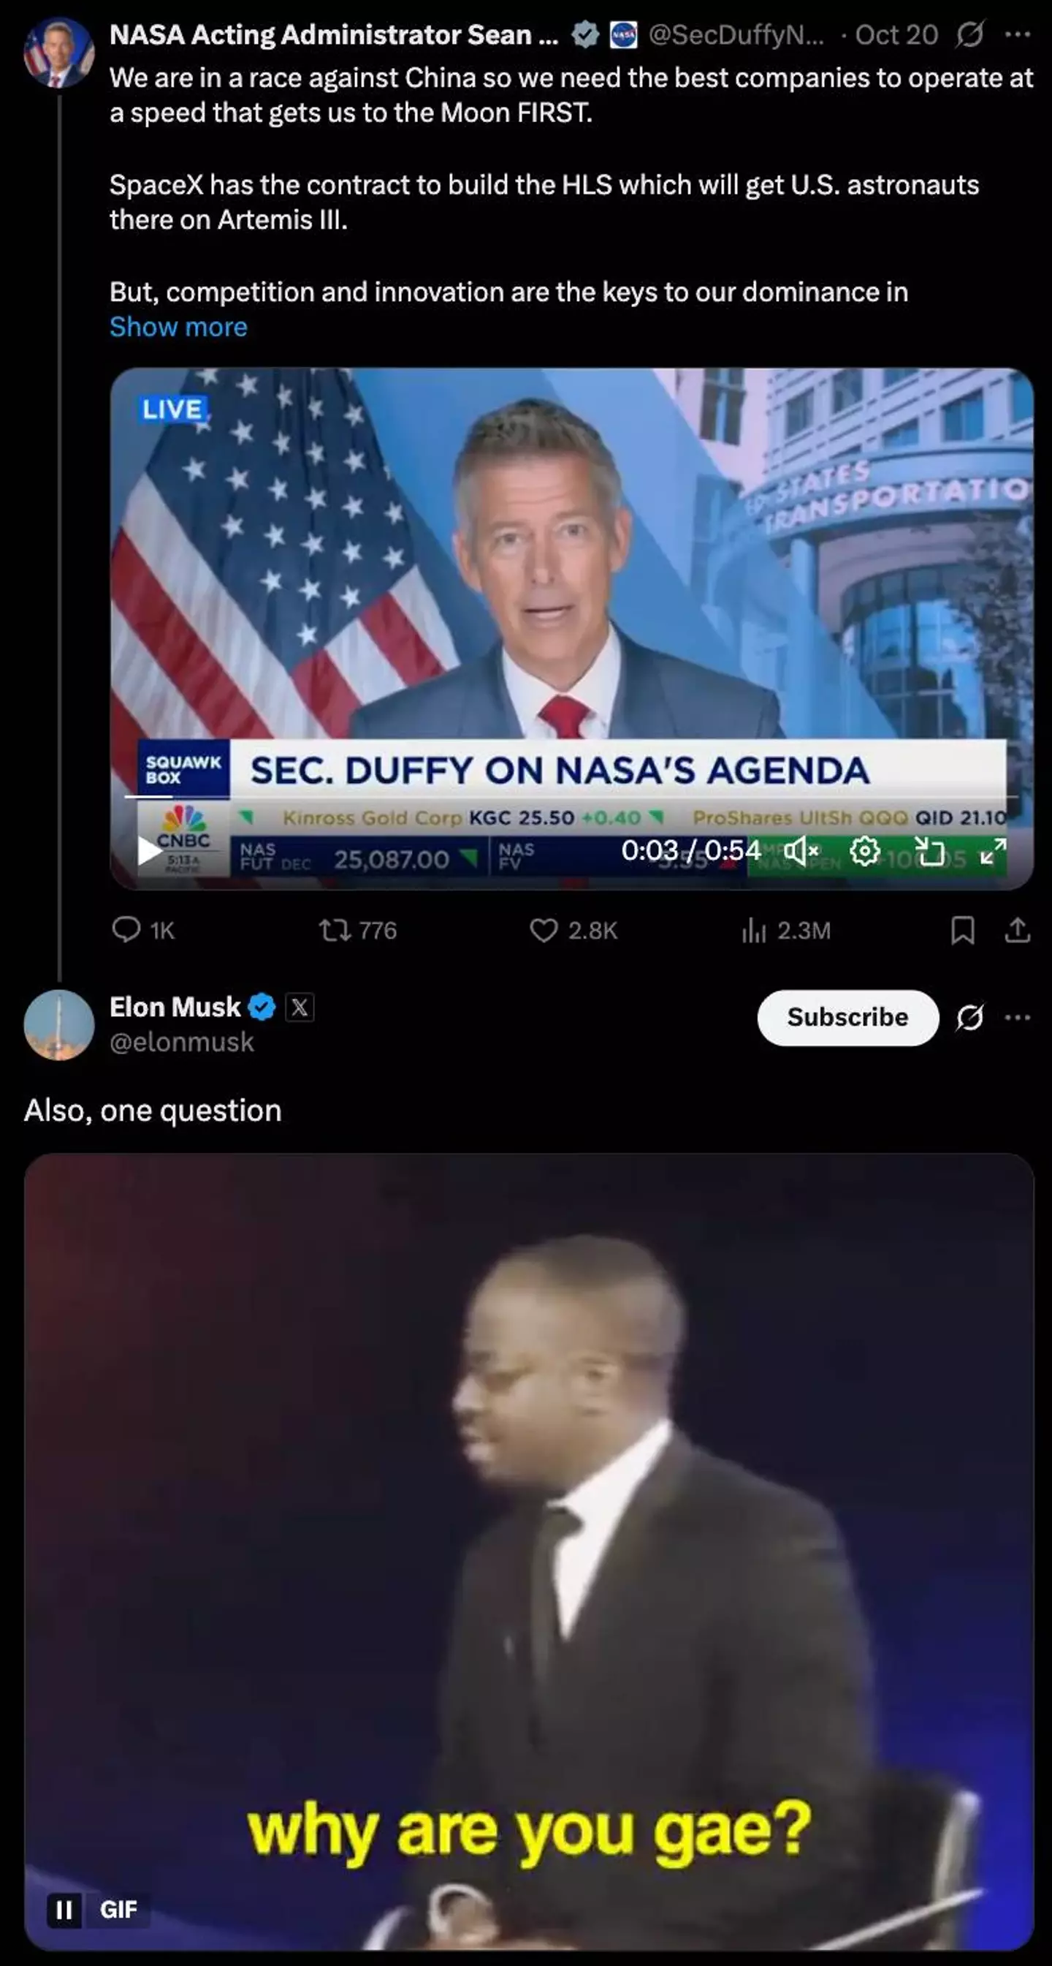Play the Squawk Box video
1052x1966 pixels.
(x=150, y=850)
